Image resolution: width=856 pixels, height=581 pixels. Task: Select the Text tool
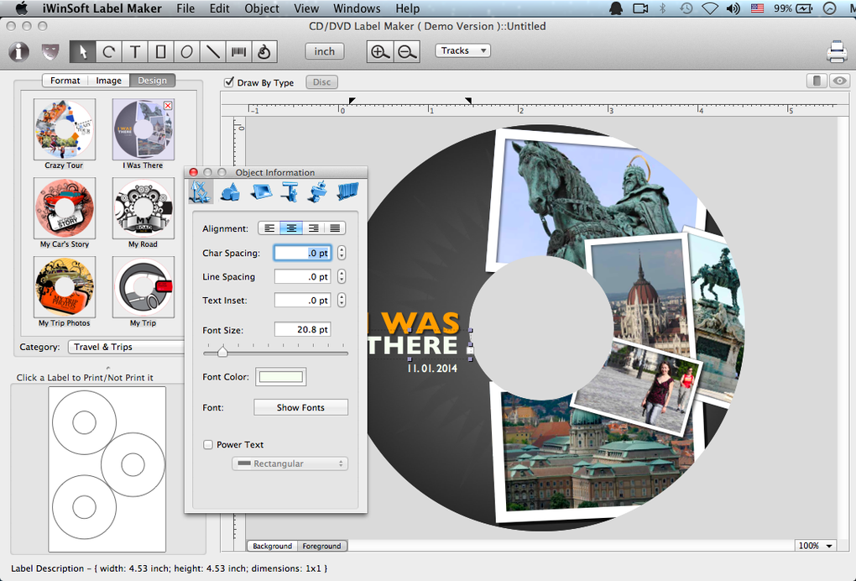[x=134, y=52]
